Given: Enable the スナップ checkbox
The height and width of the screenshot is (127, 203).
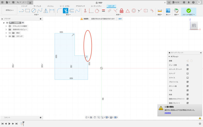Looking at the screenshot, I should (x=187, y=73).
